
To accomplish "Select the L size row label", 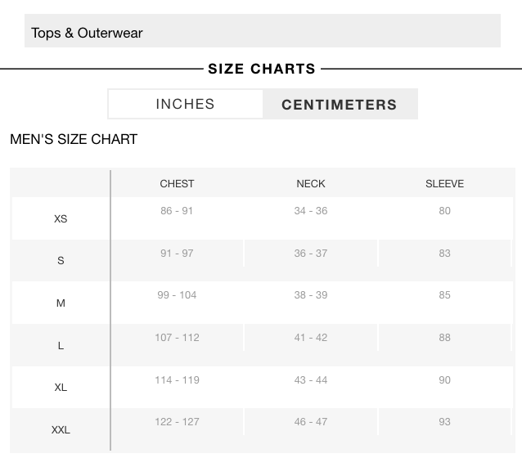I will [61, 346].
